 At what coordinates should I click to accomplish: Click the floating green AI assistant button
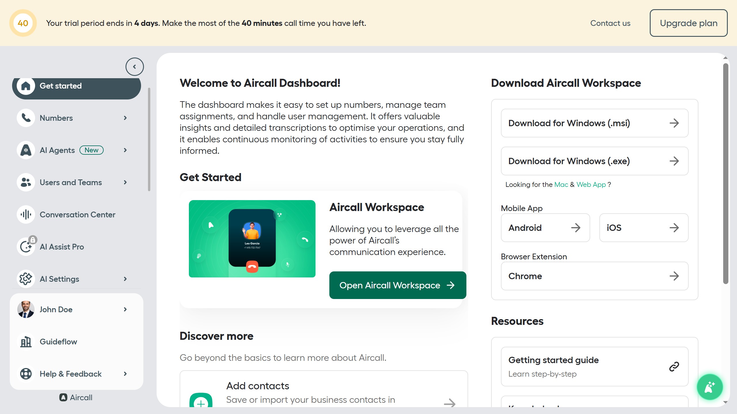[710, 387]
